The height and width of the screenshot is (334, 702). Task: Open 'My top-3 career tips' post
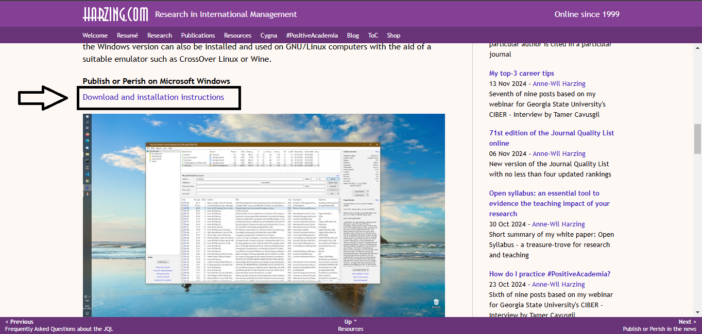coord(522,73)
